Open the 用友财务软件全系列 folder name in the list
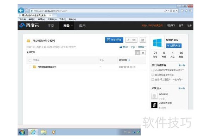211x140 pixels. [47, 67]
